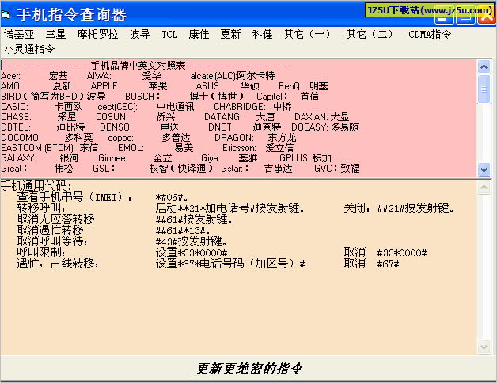Image resolution: width=497 pixels, height=383 pixels.
Task: Click up arrow of lower pane scrollbar
Action: click(x=484, y=188)
